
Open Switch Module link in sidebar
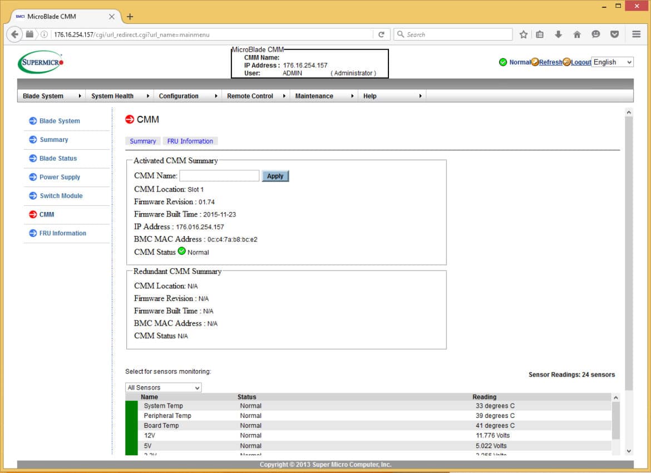point(61,195)
